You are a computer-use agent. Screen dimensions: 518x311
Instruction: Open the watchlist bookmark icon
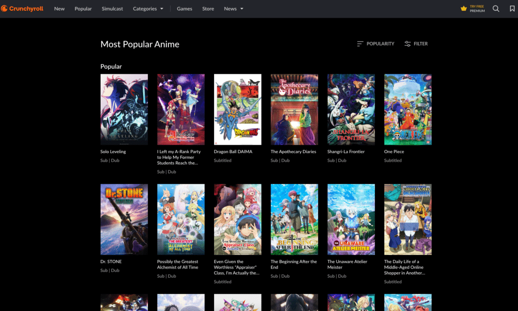click(x=512, y=9)
